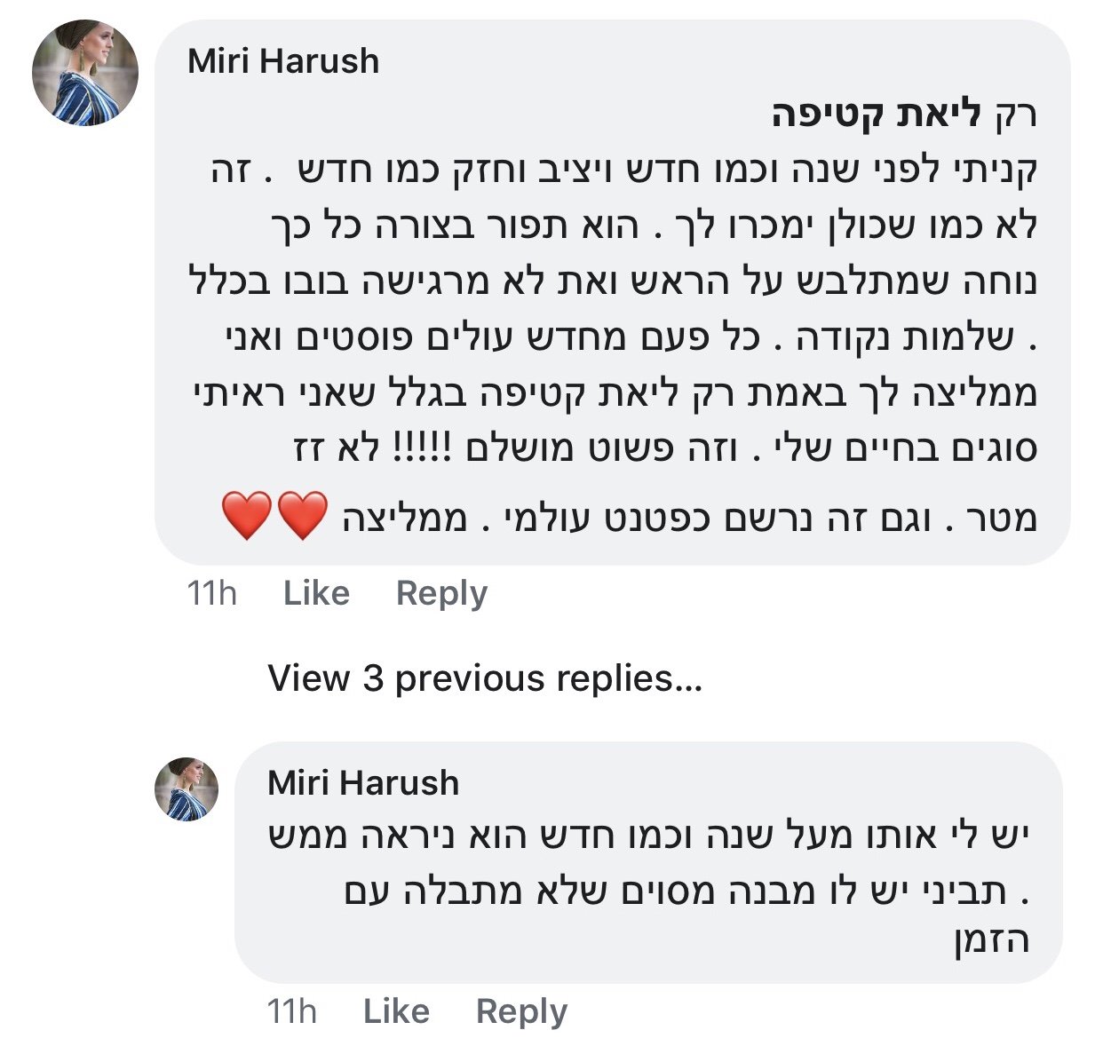This screenshot has width=1103, height=1046.
Task: Click the top comment line starting with קניתי
Action: (x=622, y=171)
